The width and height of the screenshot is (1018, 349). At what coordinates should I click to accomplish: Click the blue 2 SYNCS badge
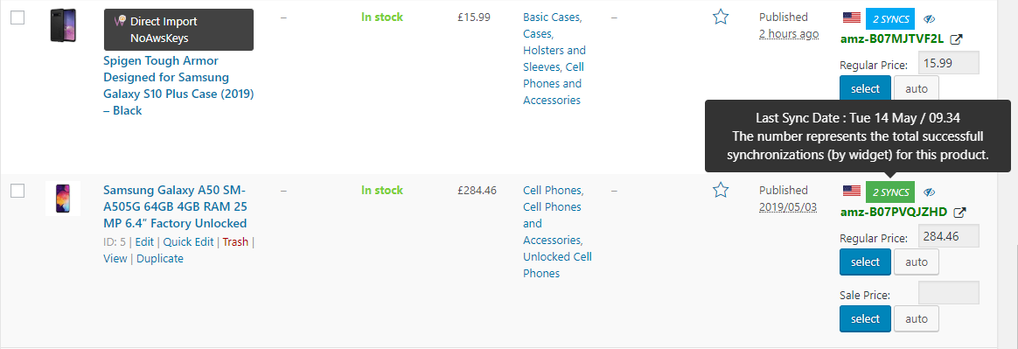(890, 18)
